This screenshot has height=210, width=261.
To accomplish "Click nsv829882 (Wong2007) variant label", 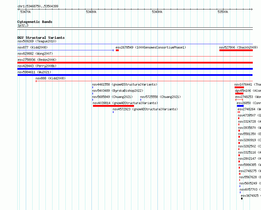I will pyautogui.click(x=35, y=54).
